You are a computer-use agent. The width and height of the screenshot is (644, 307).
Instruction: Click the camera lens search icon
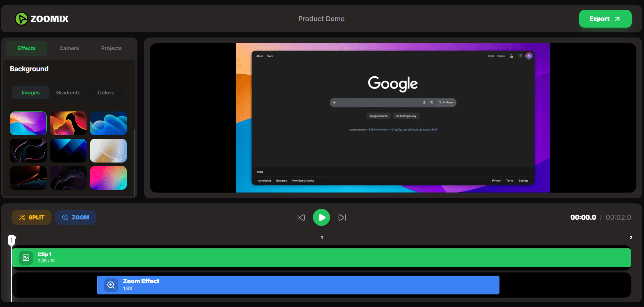click(432, 103)
